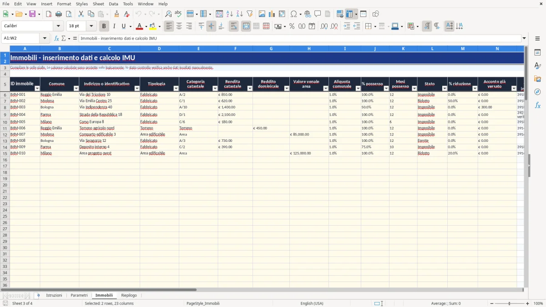Print the spreadsheet

59,14
